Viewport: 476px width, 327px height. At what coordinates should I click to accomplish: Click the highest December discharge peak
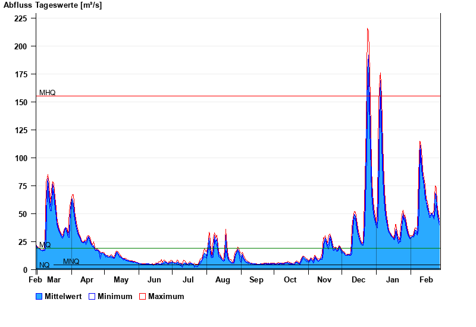pos(368,29)
